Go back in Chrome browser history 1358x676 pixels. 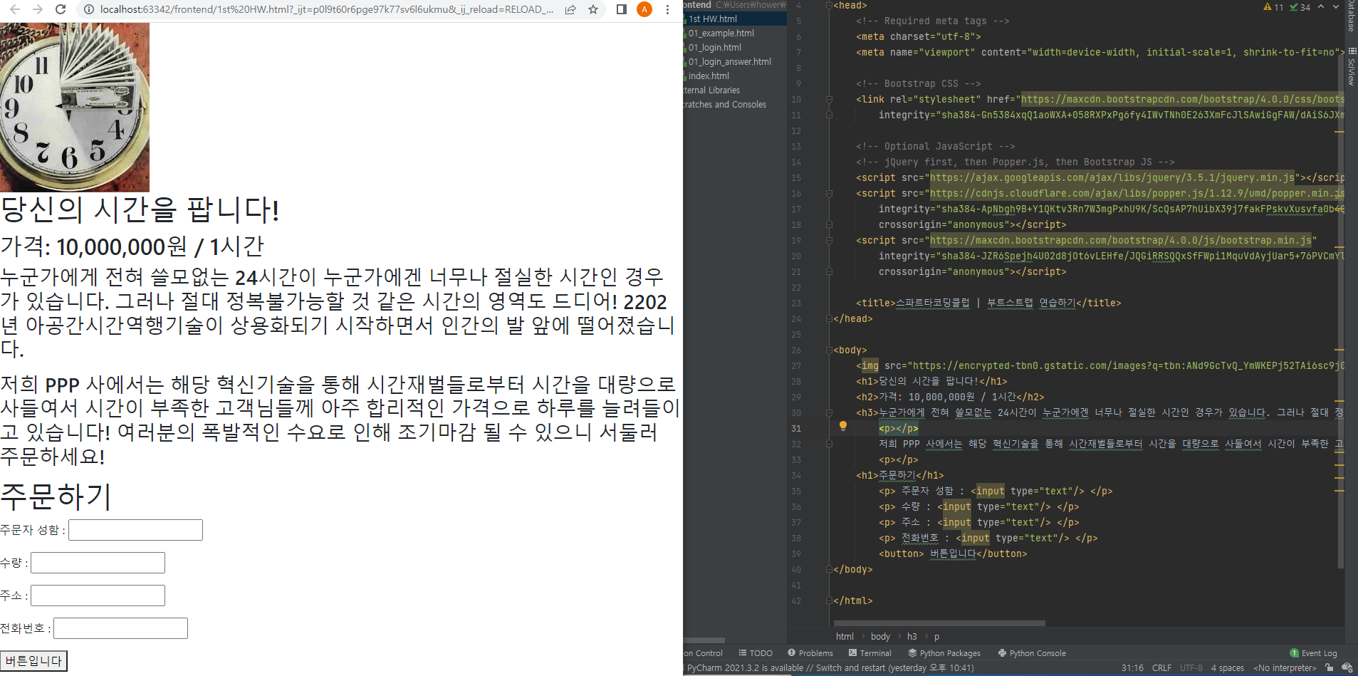(x=15, y=9)
